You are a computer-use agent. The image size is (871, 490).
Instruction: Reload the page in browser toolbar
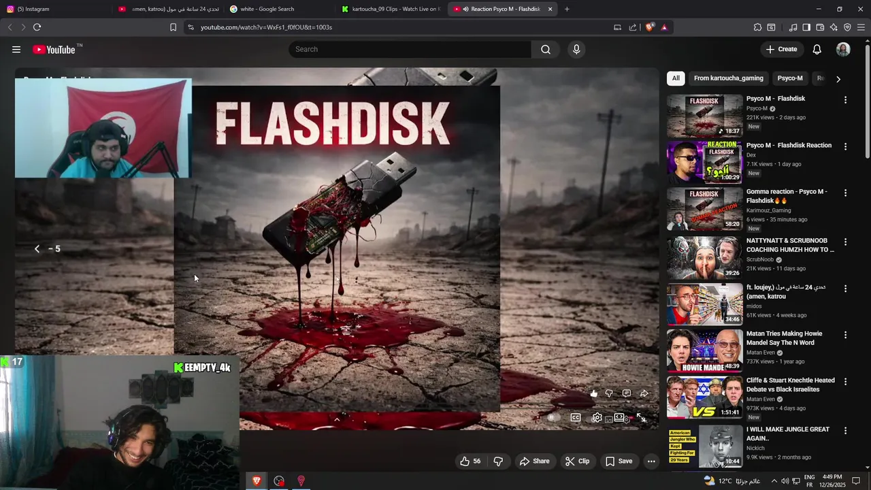coord(37,27)
